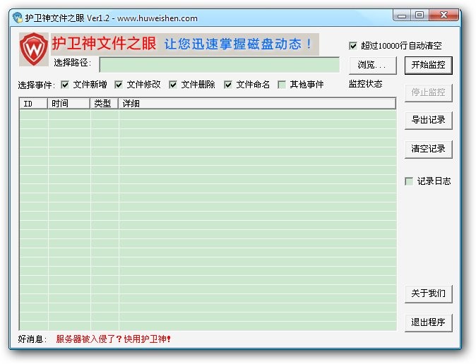The height and width of the screenshot is (364, 476).
Task: Start monitoring with 开始监控 button
Action: [429, 65]
